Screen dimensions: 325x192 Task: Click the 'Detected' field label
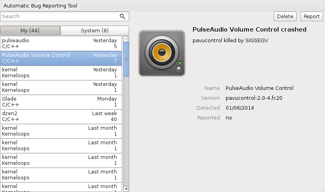point(208,108)
